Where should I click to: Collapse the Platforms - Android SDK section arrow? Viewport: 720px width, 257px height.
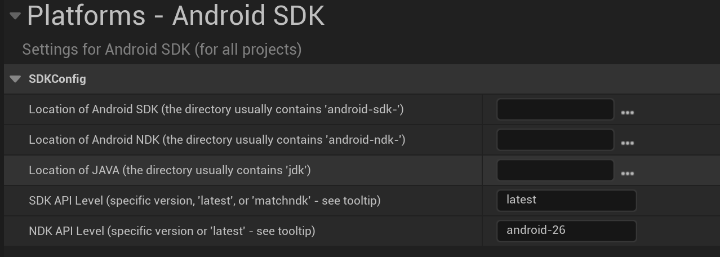15,16
